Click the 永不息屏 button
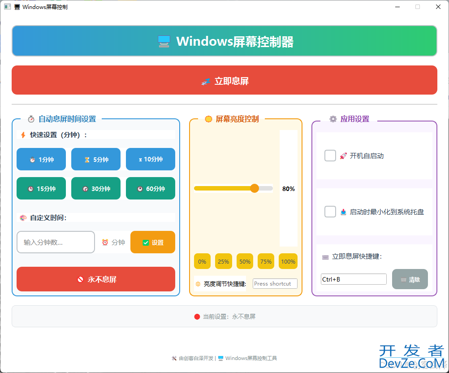Viewport: 449px width, 373px height. (x=96, y=279)
